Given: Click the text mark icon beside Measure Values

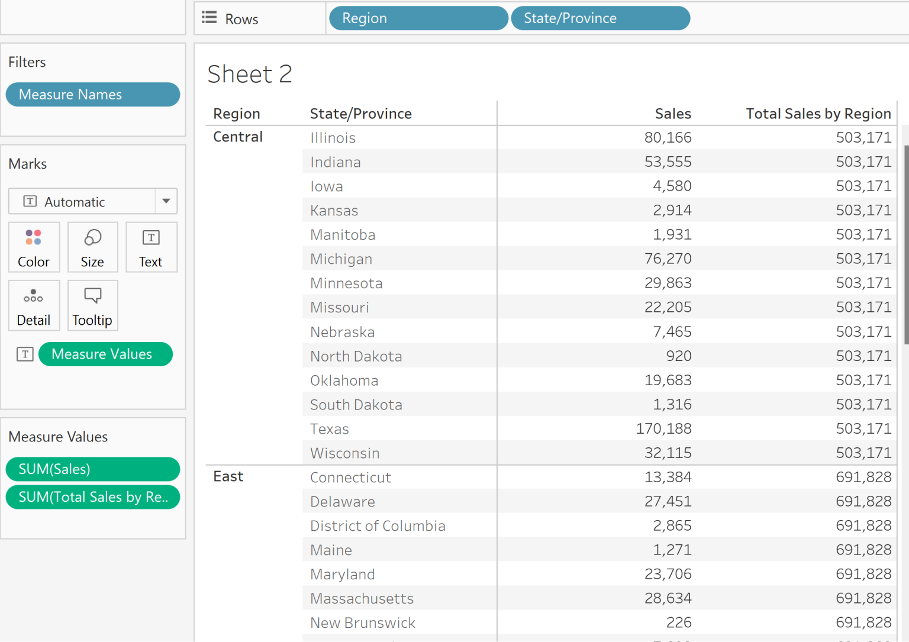Looking at the screenshot, I should pos(24,354).
